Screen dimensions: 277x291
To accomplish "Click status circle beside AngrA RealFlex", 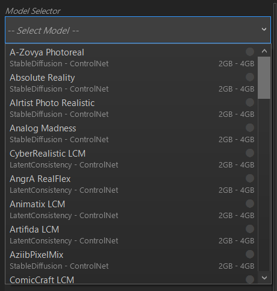I will pos(250,178).
